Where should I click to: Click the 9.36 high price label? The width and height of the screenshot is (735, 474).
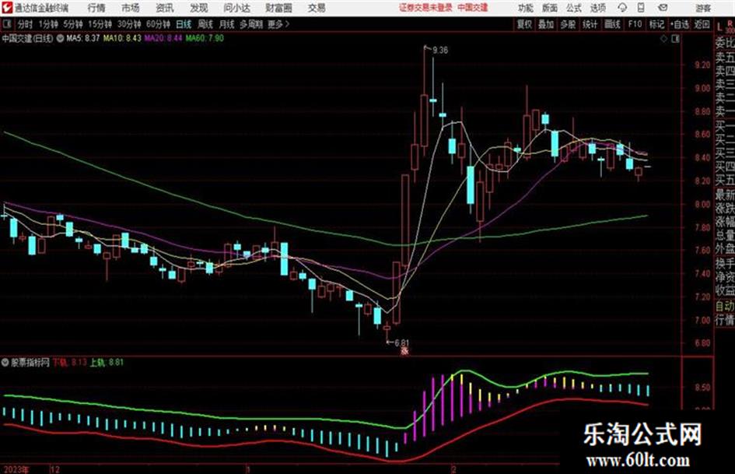click(x=439, y=51)
